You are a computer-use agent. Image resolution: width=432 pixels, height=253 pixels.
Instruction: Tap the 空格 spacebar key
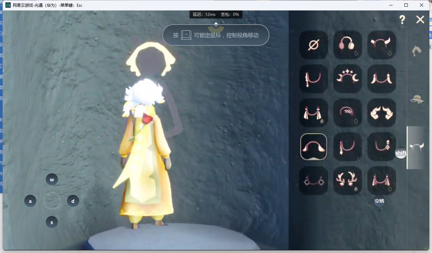tap(379, 201)
